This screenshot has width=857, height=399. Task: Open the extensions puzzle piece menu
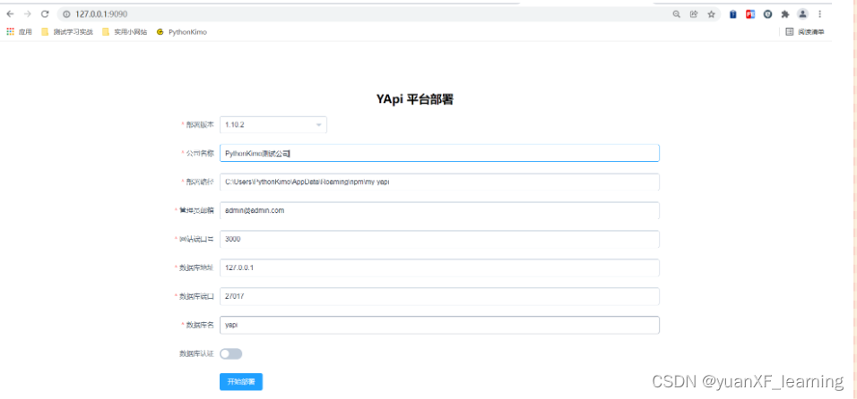click(785, 14)
